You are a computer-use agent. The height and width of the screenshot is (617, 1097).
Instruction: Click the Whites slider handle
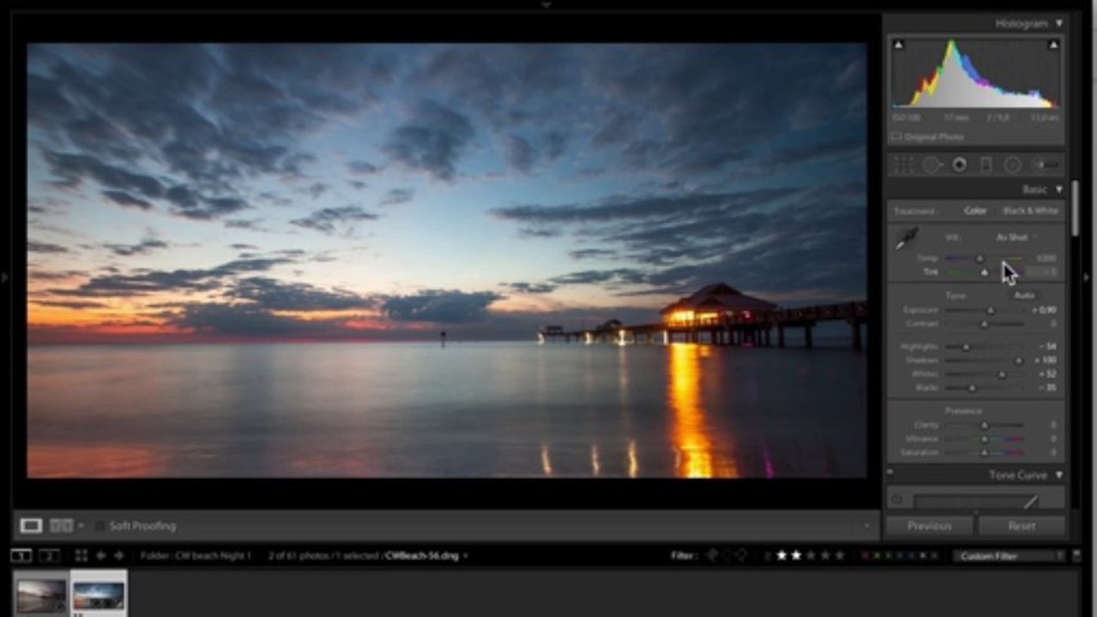[x=1001, y=374]
